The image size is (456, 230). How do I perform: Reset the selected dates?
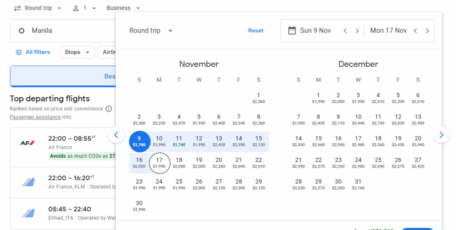[x=256, y=31]
